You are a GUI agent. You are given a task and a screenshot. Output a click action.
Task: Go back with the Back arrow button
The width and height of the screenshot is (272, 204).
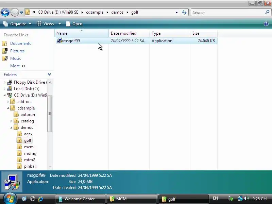(5, 12)
